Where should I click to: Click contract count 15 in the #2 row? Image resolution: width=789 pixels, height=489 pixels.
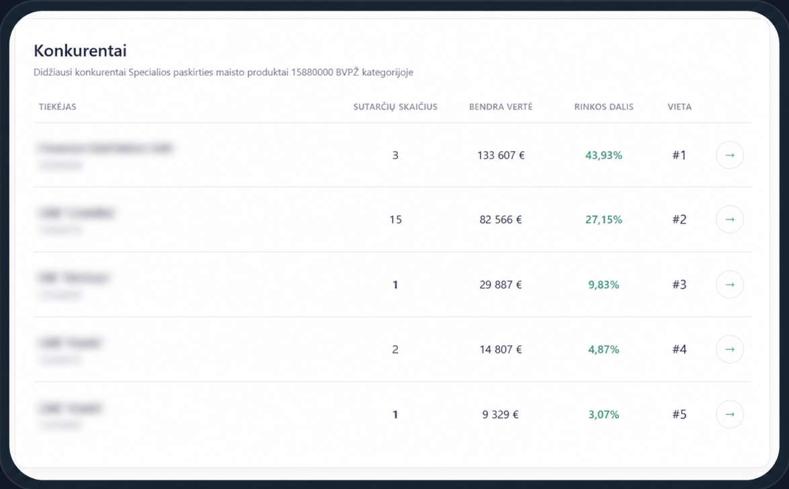[395, 220]
